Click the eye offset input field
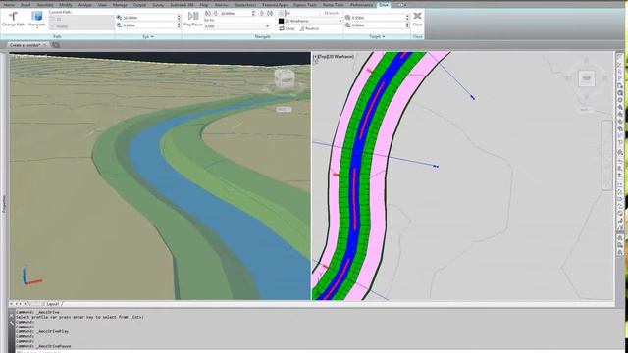 click(x=149, y=18)
